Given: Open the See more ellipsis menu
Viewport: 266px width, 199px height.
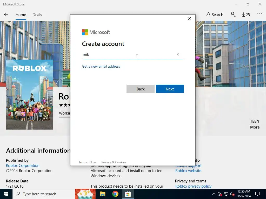Looking at the screenshot, I should [x=260, y=14].
